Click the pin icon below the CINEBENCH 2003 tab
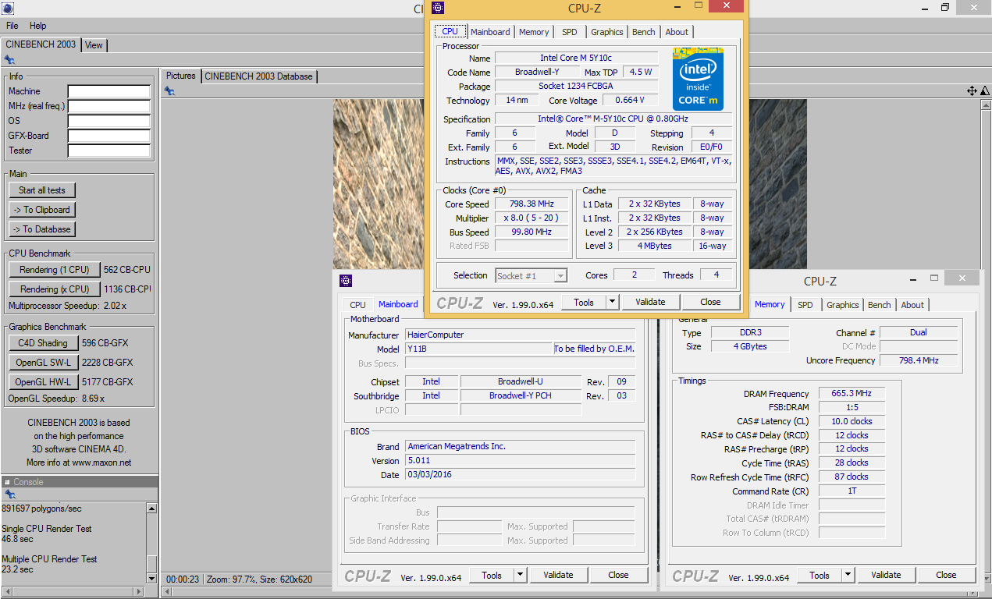The image size is (992, 599). (x=9, y=60)
